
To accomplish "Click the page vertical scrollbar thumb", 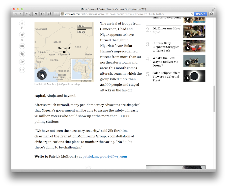I will [x=214, y=99].
